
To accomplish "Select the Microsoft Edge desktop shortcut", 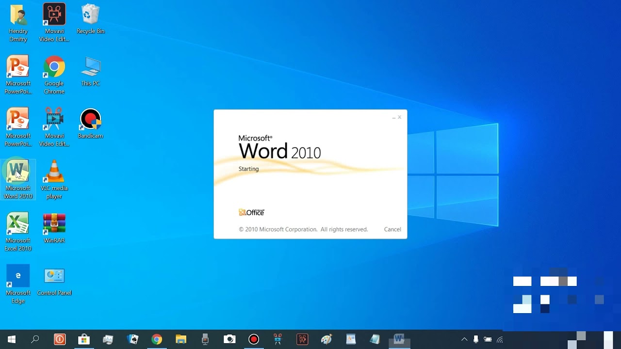I will coord(18,285).
